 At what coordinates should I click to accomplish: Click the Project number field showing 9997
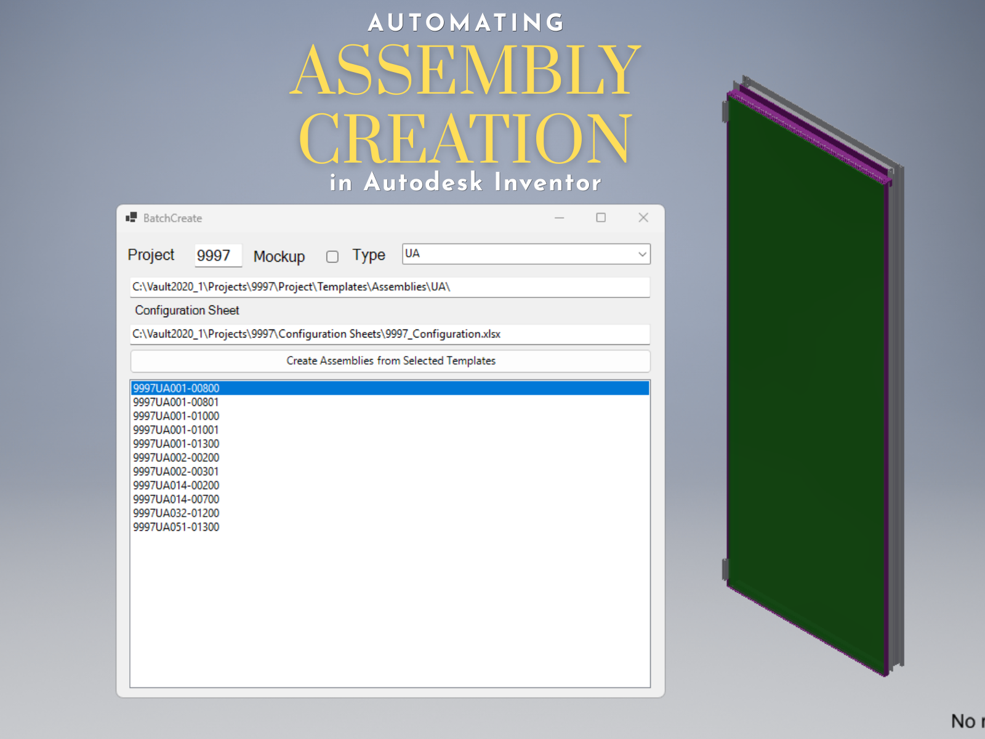pos(218,255)
